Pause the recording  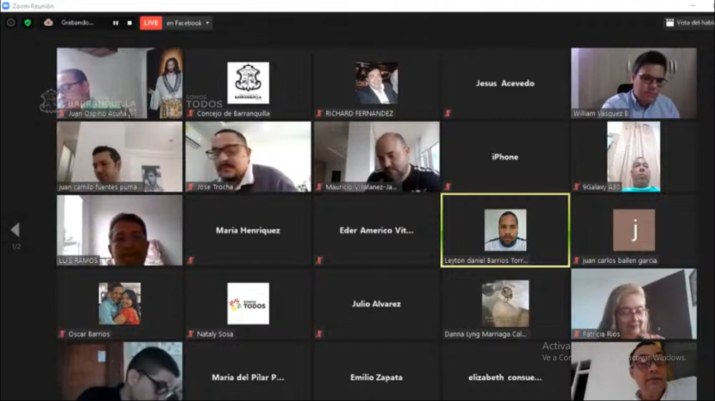[x=116, y=23]
